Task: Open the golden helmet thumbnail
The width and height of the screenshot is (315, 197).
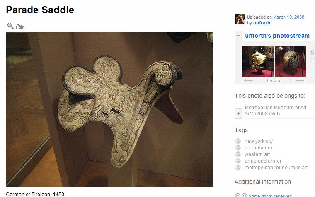Action: tap(258, 61)
